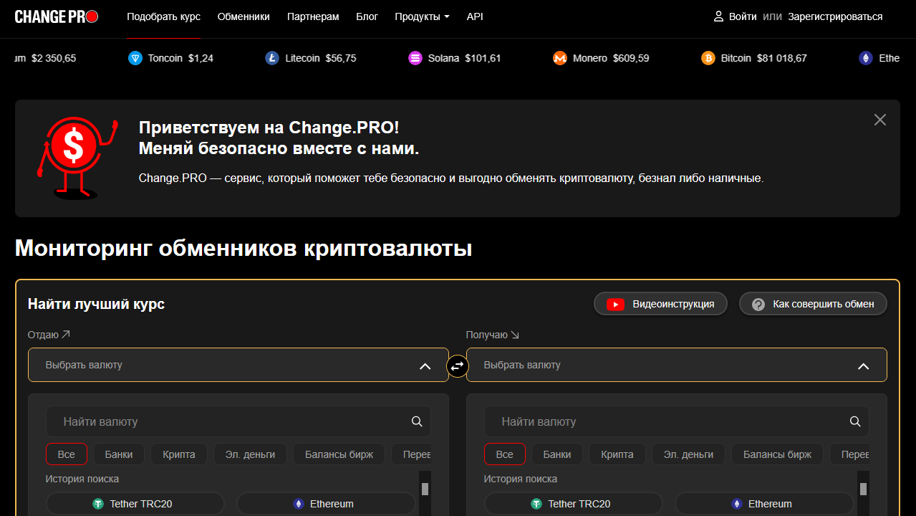Choose Tether TRC20 in right history

pyautogui.click(x=574, y=504)
